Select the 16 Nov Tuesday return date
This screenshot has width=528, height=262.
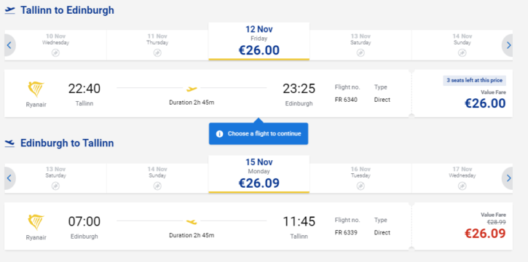(360, 178)
